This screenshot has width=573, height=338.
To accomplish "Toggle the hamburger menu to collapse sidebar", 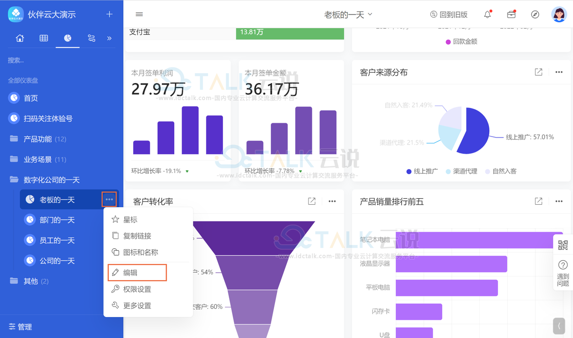I will [x=139, y=14].
